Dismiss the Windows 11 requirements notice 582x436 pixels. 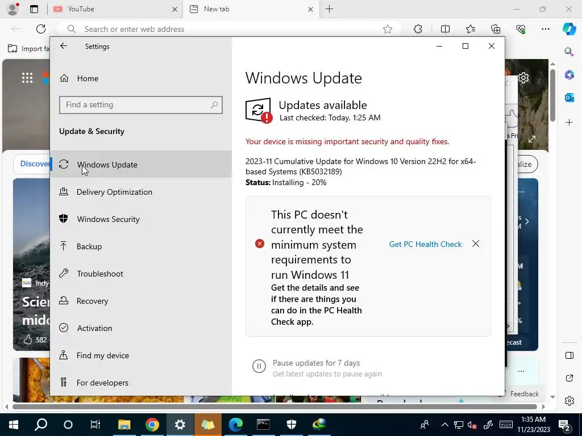click(x=476, y=244)
